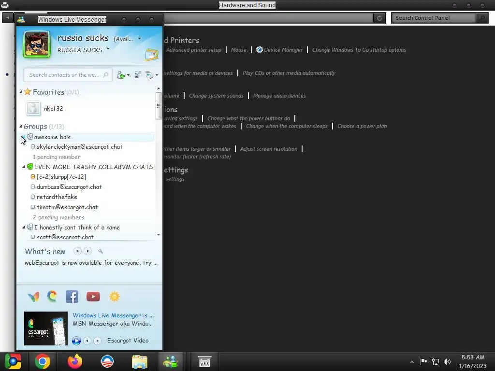The height and width of the screenshot is (371, 495).
Task: Select the nkcf32 favorite contact
Action: [53, 109]
